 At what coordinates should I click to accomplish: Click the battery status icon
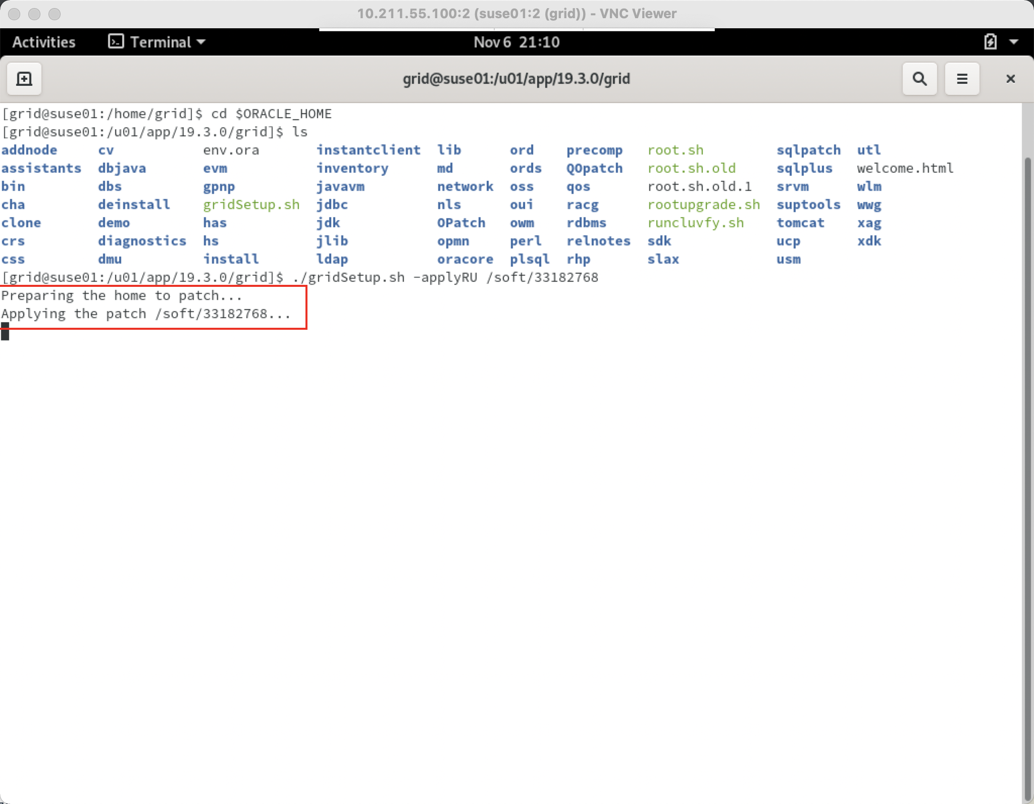point(990,42)
